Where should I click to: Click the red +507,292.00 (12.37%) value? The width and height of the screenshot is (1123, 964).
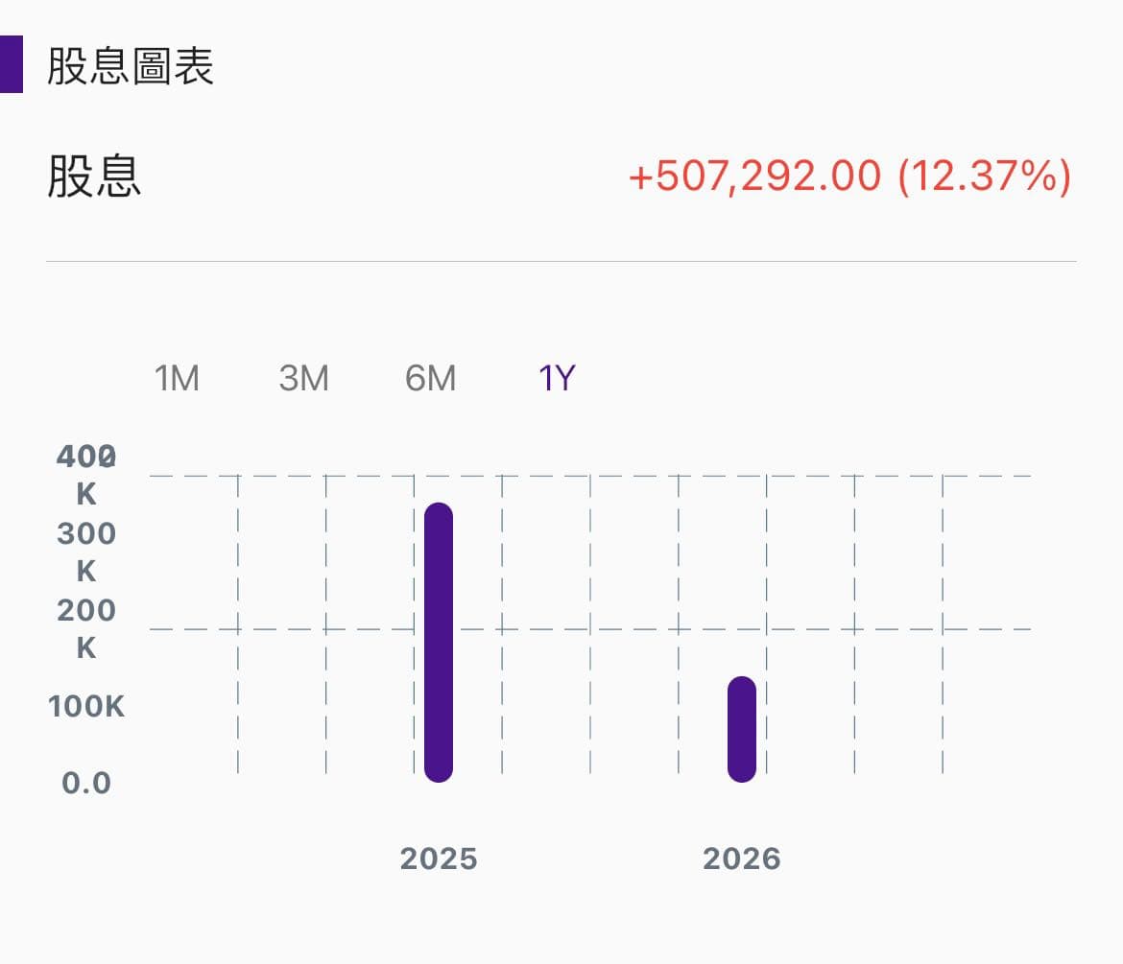(849, 176)
